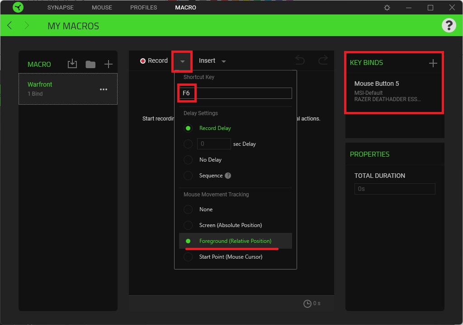Close the Synapse window
This screenshot has height=325, width=463.
(452, 7)
